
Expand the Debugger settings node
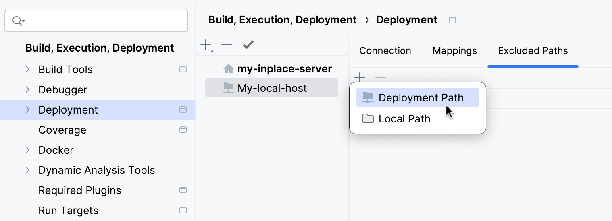(x=27, y=90)
